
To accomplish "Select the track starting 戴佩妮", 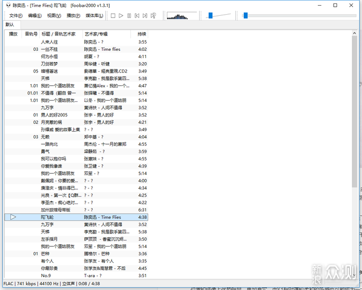I will pyautogui.click(x=76, y=181).
